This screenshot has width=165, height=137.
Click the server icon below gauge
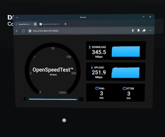(x=81, y=99)
